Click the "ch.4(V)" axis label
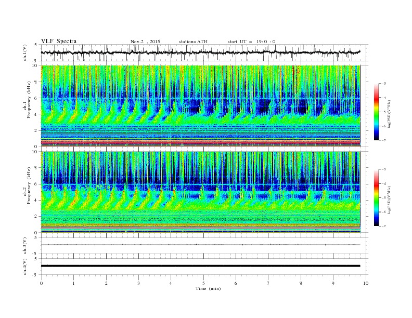 click(x=25, y=267)
